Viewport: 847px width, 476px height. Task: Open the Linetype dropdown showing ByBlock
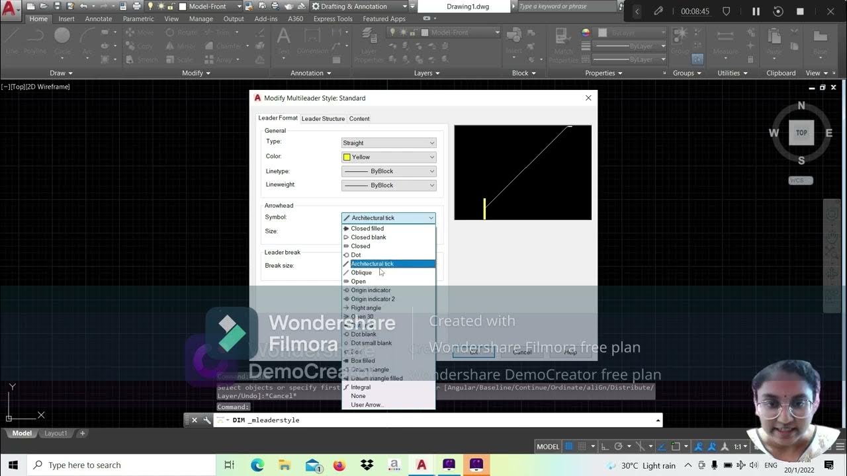pyautogui.click(x=388, y=171)
